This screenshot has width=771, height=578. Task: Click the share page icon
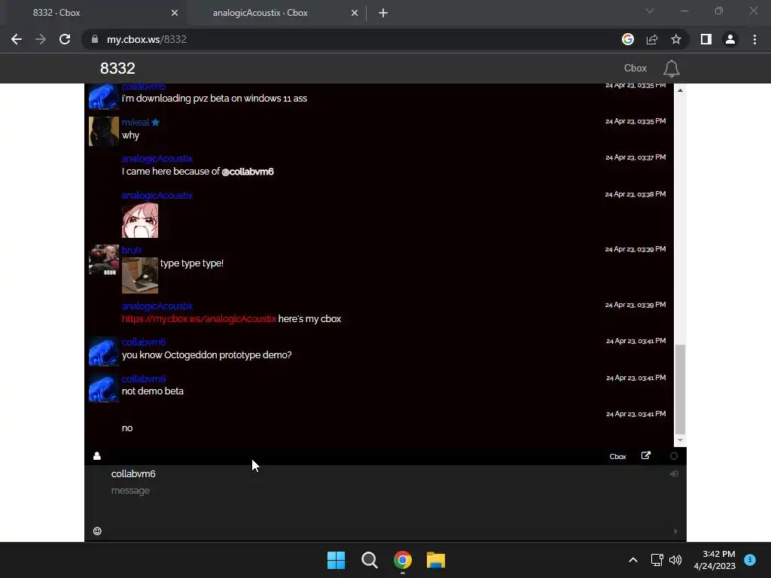[652, 39]
